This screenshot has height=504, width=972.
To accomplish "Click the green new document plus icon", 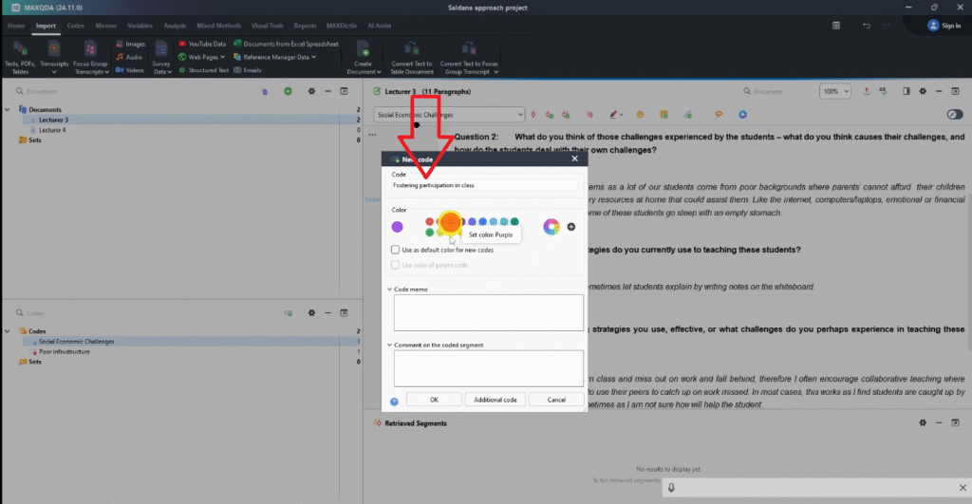I will point(288,91).
